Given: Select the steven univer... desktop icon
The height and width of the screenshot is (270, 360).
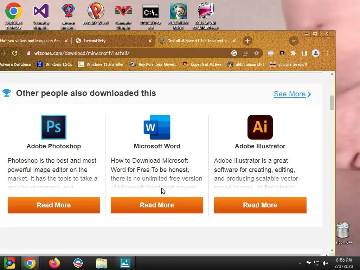Looking at the screenshot, I should pos(68,16).
